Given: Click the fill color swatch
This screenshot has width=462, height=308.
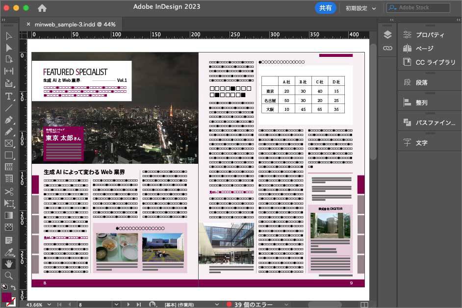Looking at the screenshot, I should [x=7, y=297].
